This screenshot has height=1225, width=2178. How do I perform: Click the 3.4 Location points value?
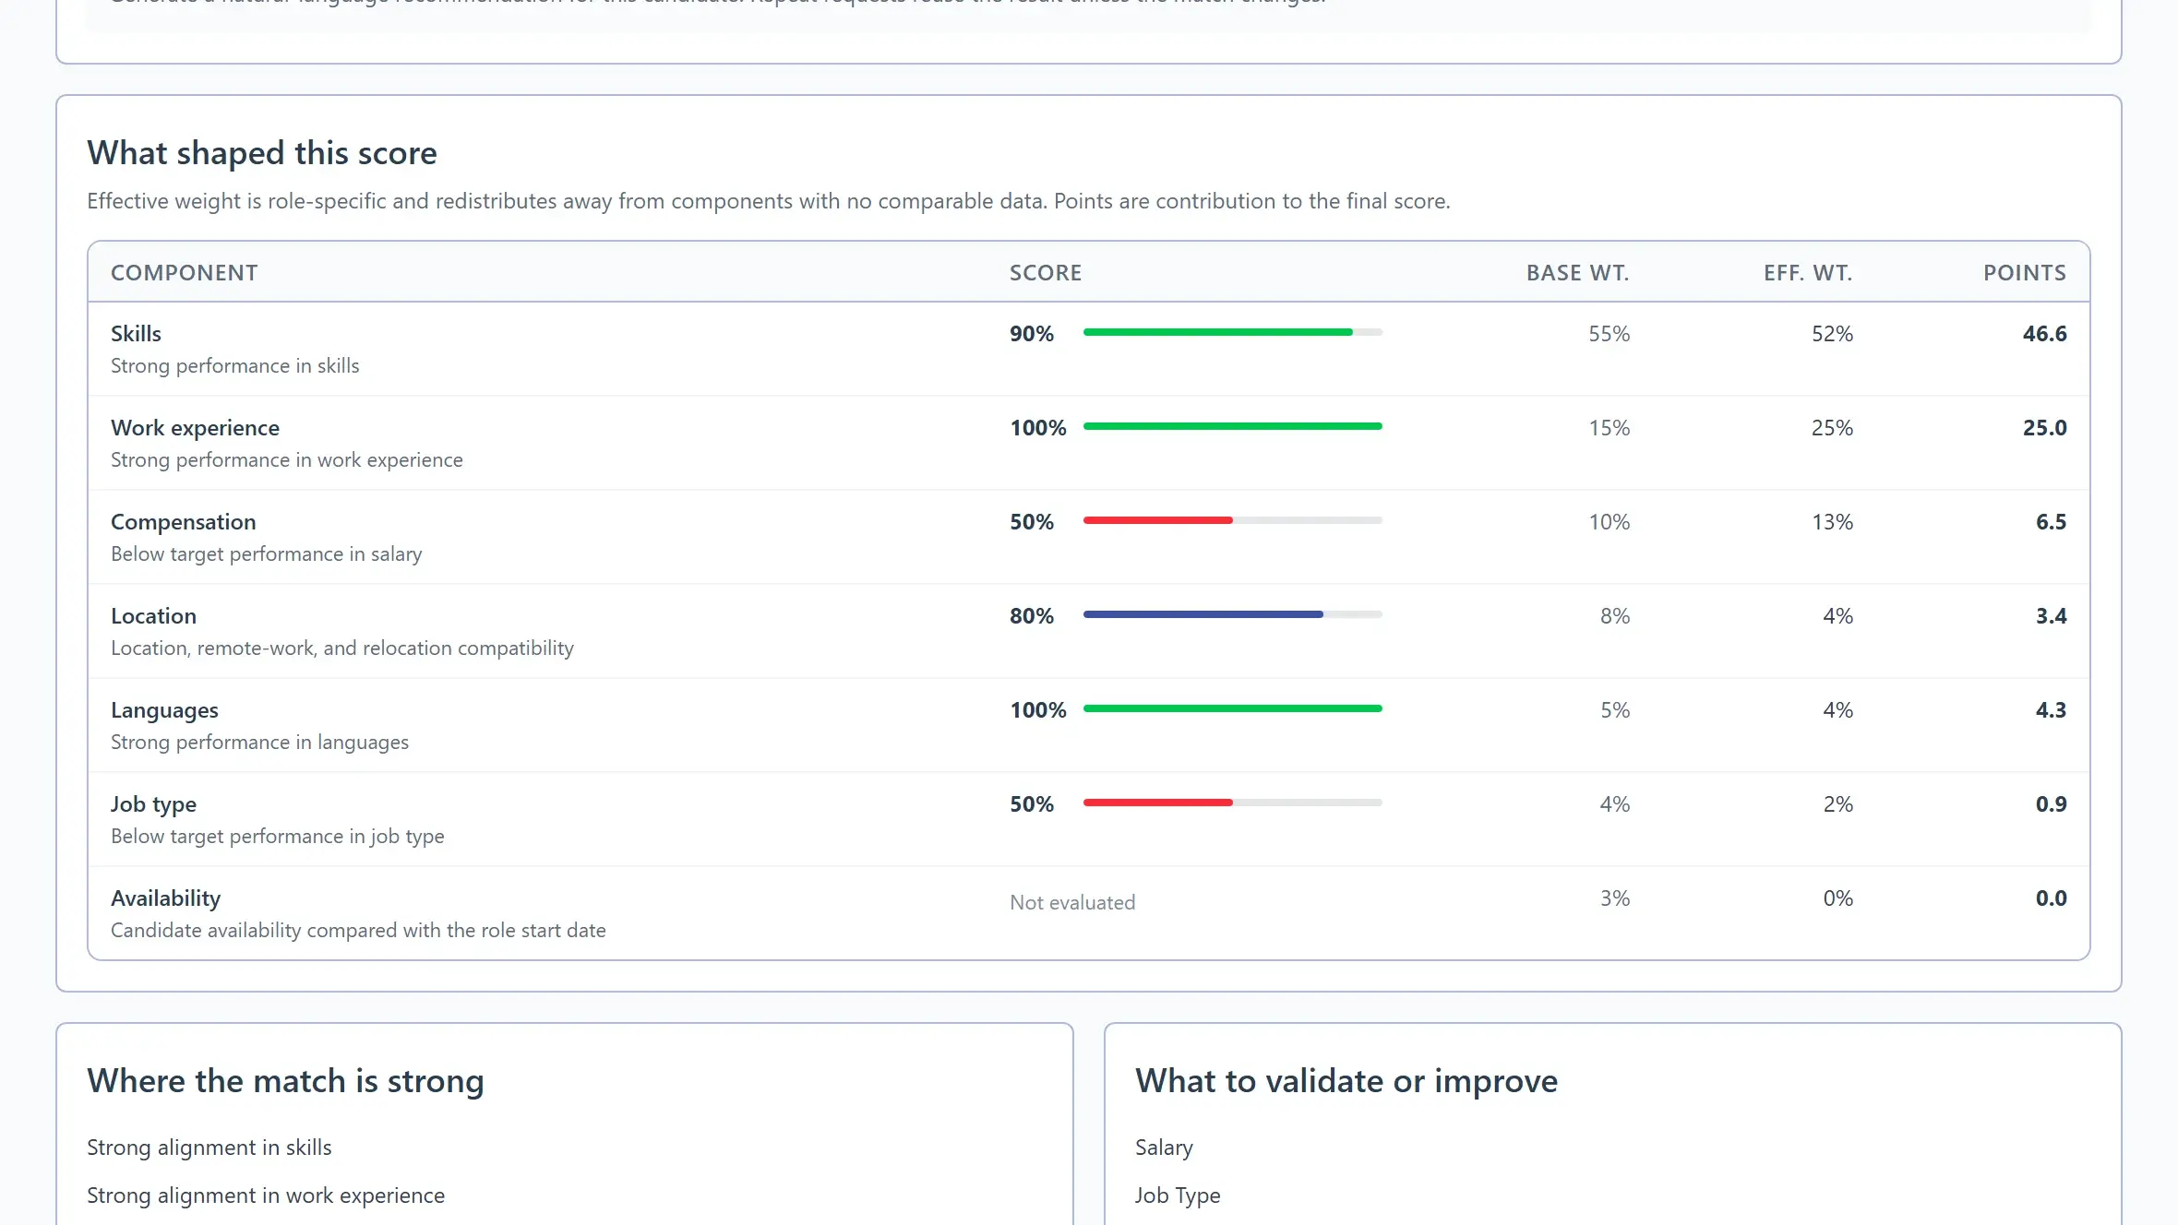coord(2051,616)
